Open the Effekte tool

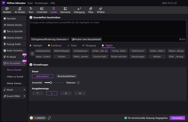pos(101,10)
